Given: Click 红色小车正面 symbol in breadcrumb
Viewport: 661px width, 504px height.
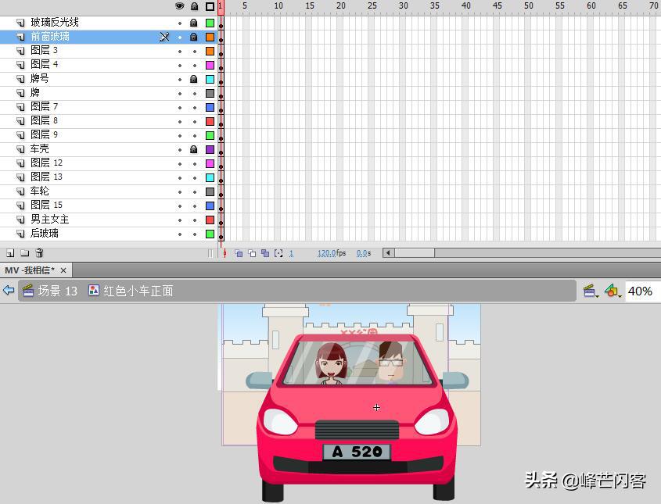Looking at the screenshot, I should point(138,291).
